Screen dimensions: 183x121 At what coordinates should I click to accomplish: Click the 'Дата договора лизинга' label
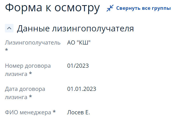(x=25, y=89)
